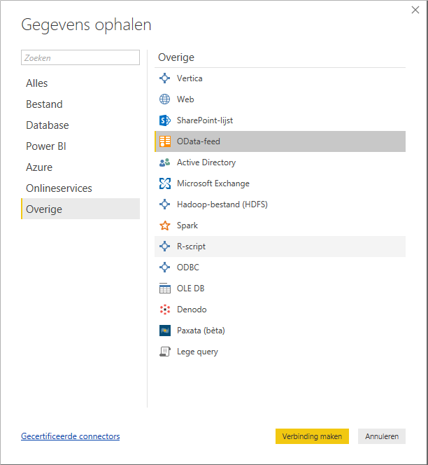
Task: Open the Database category
Action: (x=80, y=125)
